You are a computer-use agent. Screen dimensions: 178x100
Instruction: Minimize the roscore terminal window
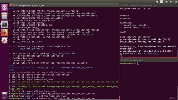(125, 5)
